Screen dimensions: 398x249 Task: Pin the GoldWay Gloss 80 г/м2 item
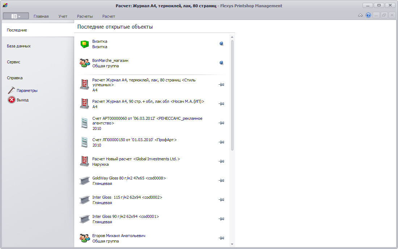[x=221, y=181]
